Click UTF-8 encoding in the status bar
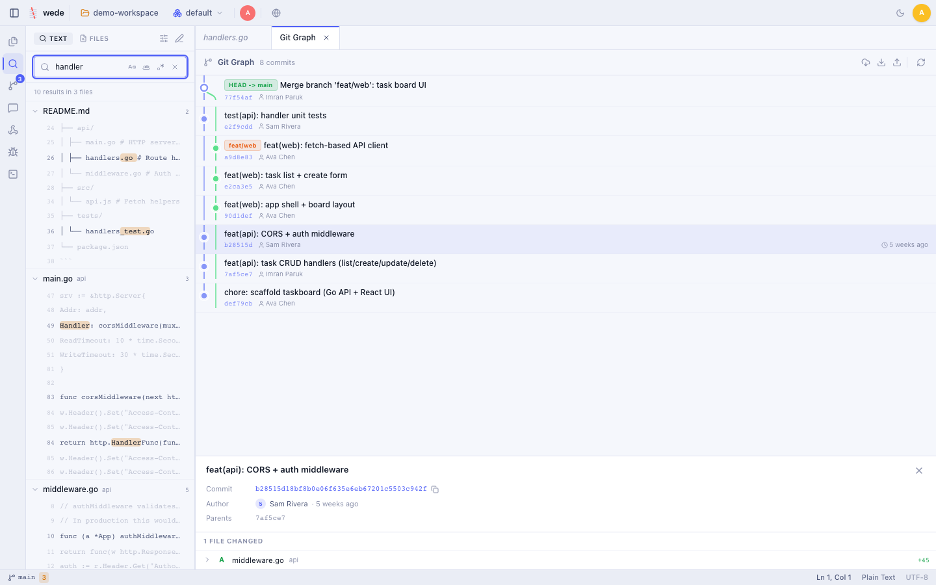 click(x=917, y=577)
